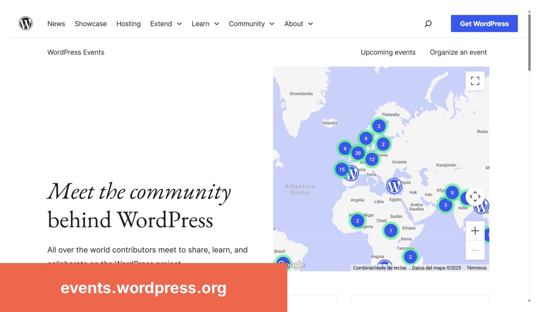Open the News page
This screenshot has height=312, width=555.
(x=56, y=23)
